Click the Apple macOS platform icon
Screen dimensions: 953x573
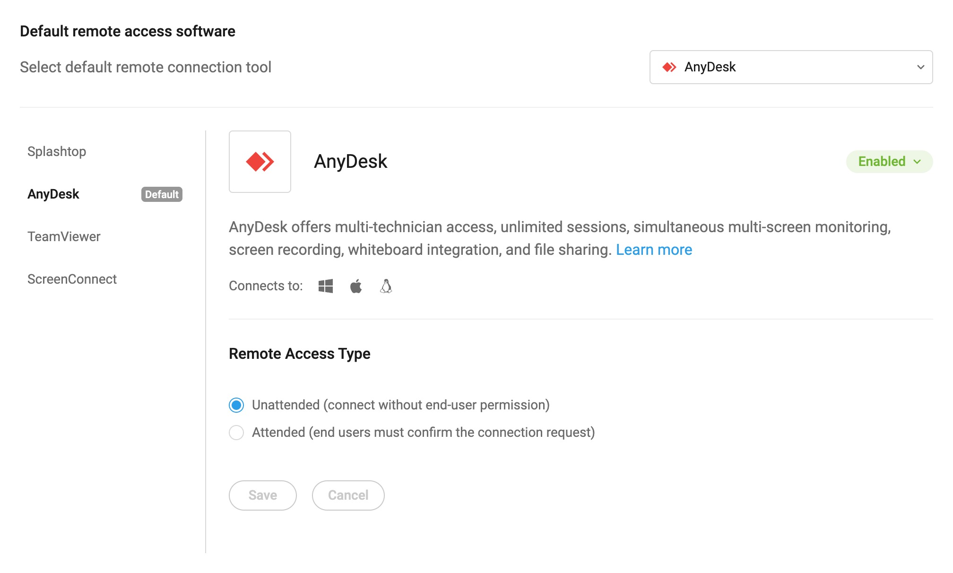(x=356, y=286)
